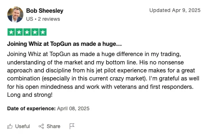Flag this review using the flag icon

[x=72, y=126]
